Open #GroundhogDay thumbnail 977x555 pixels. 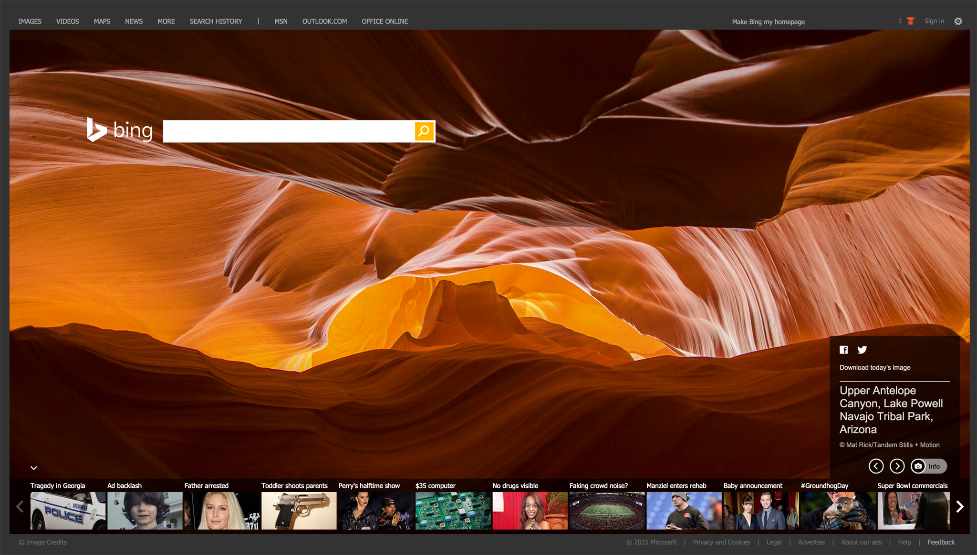[x=838, y=511]
